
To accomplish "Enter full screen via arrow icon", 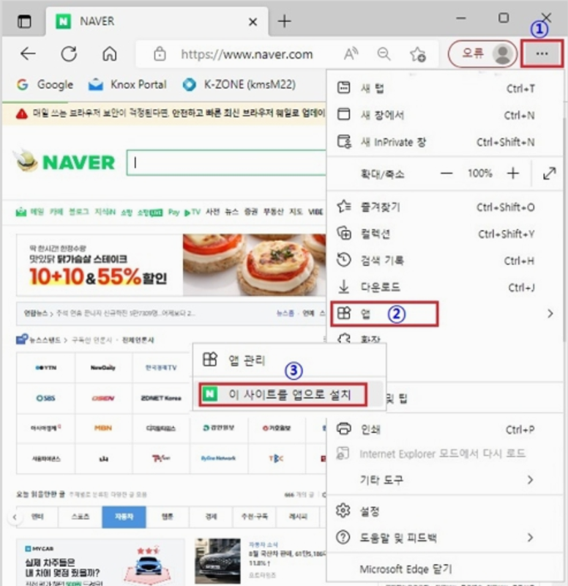I will click(549, 174).
